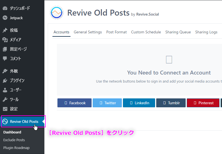Connect a Tumblr account

click(x=171, y=103)
